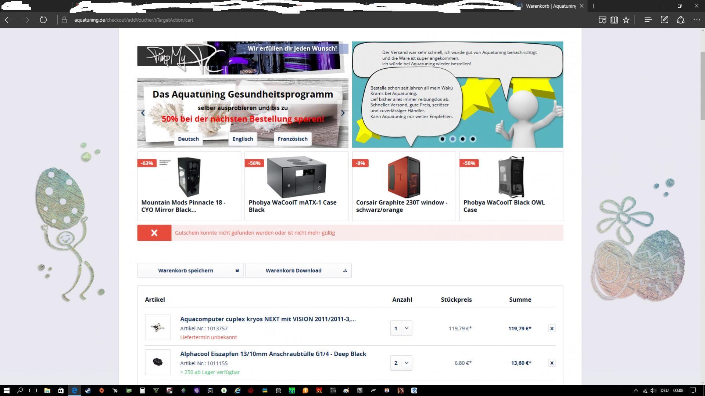Show next slide in Gesundheitsprogramm banner
Viewport: 705px width, 396px height.
point(343,113)
